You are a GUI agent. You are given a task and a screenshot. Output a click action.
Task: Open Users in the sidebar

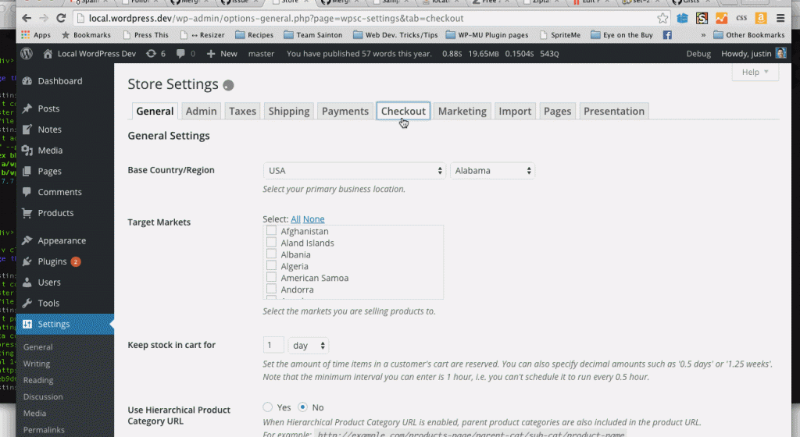tap(49, 282)
